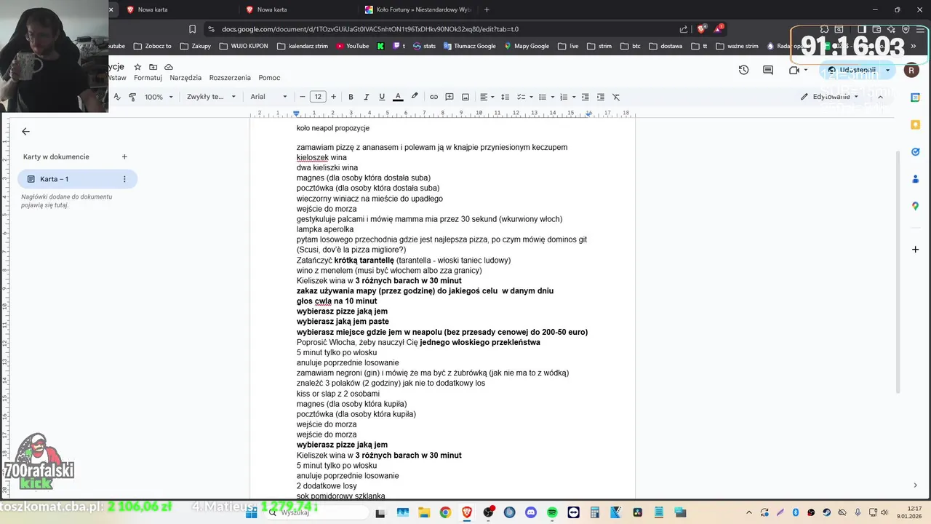
Task: Toggle underline formatting in the toolbar
Action: [x=382, y=97]
